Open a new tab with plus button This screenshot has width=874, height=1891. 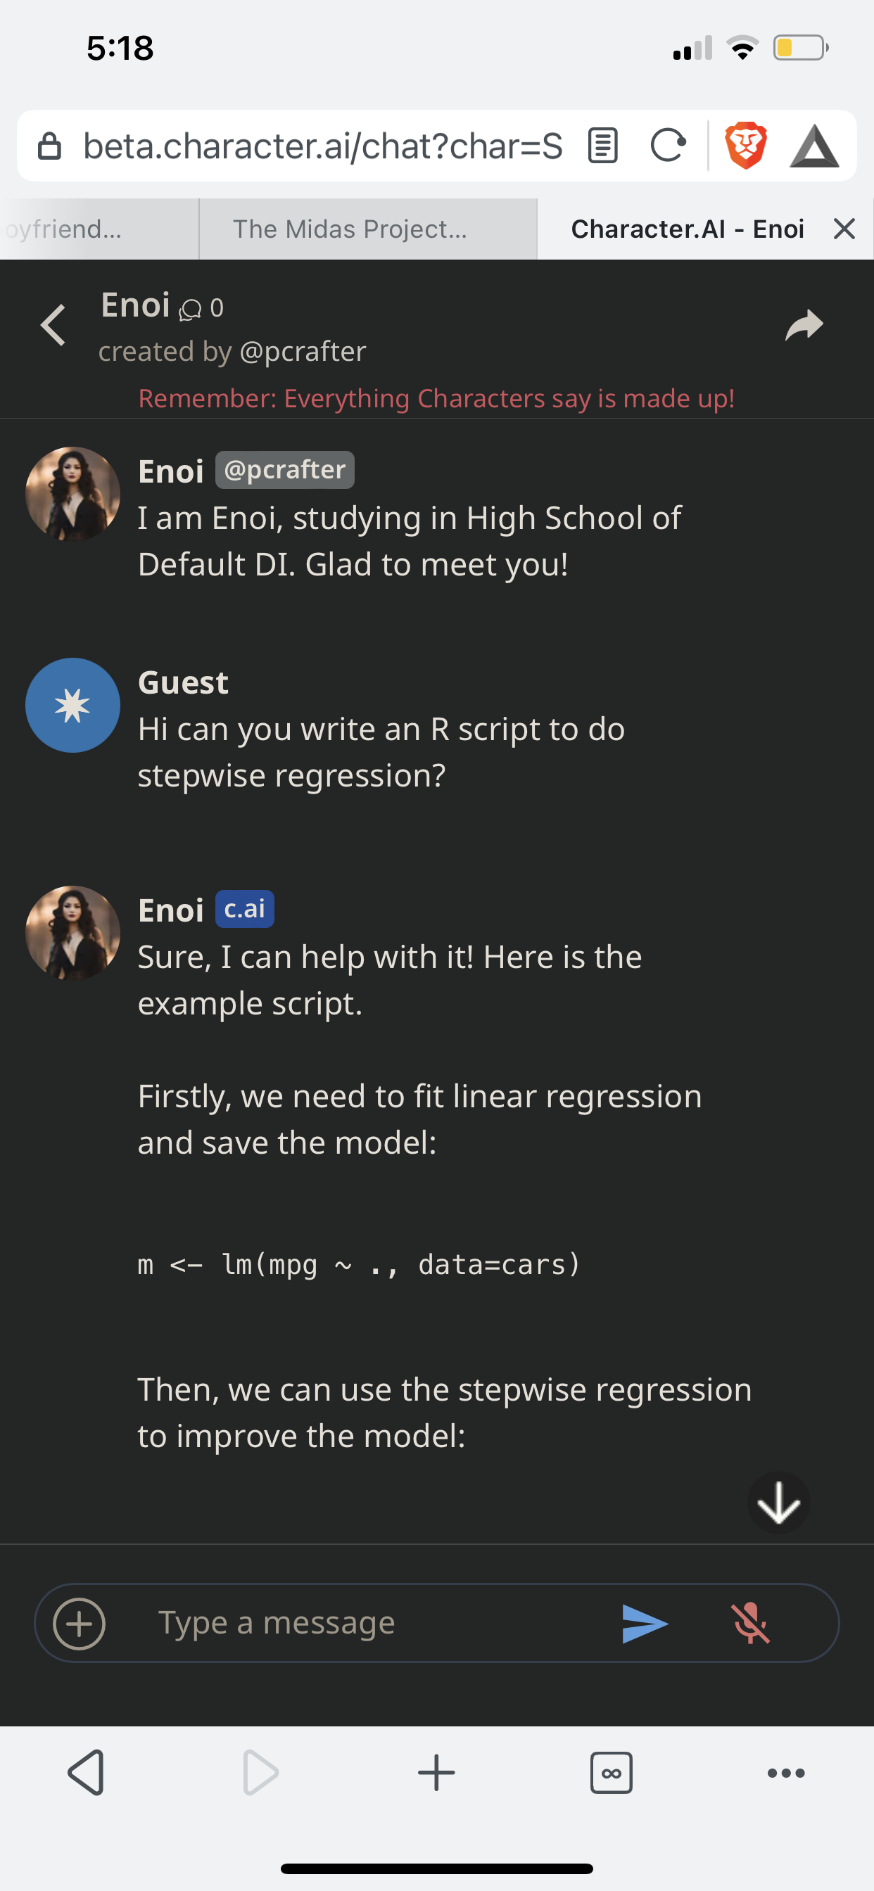pos(436,1773)
